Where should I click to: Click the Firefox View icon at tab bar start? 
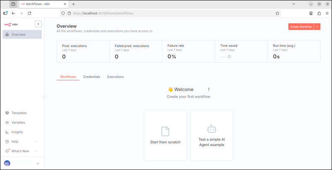[13, 4]
